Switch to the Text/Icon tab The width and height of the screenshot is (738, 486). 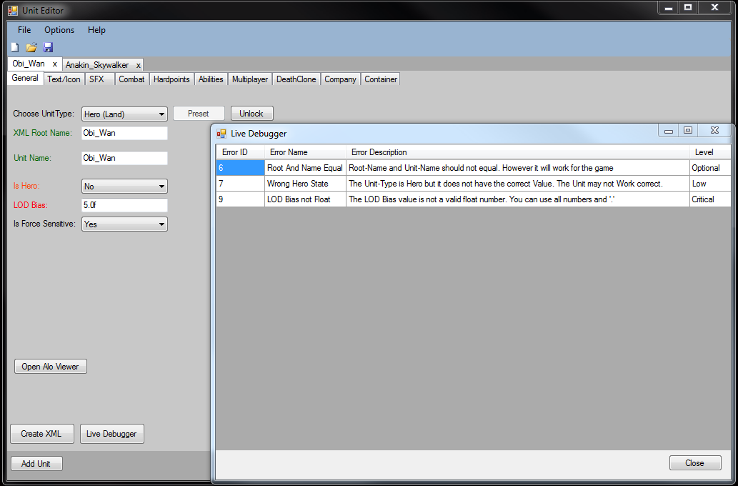pyautogui.click(x=64, y=79)
